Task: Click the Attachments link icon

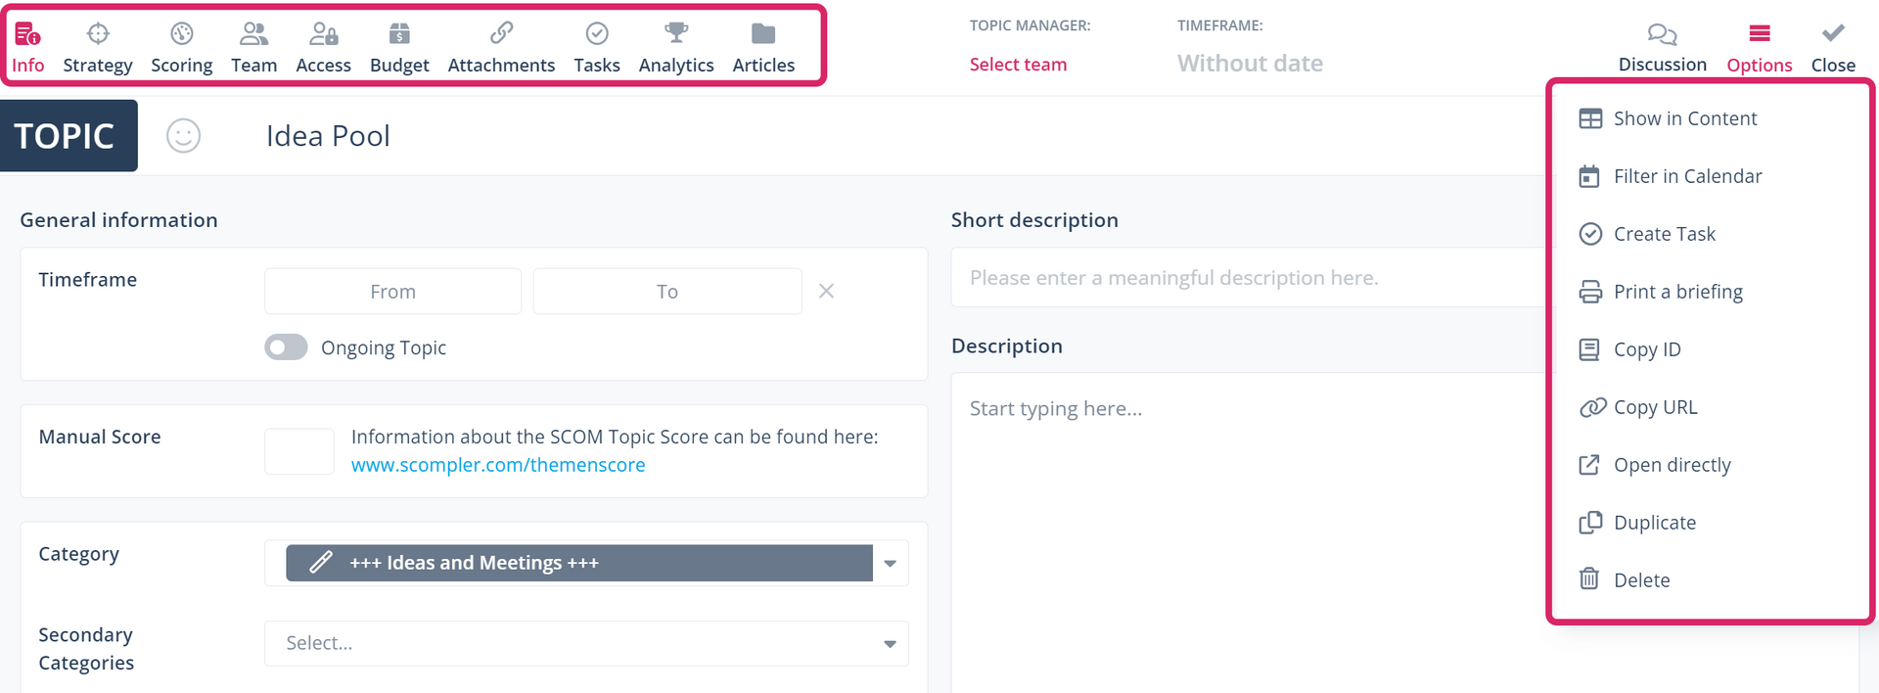Action: coord(501,34)
